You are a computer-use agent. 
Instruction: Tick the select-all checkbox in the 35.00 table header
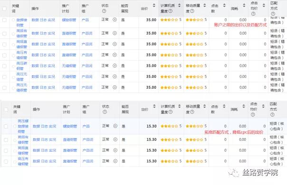(4, 9)
